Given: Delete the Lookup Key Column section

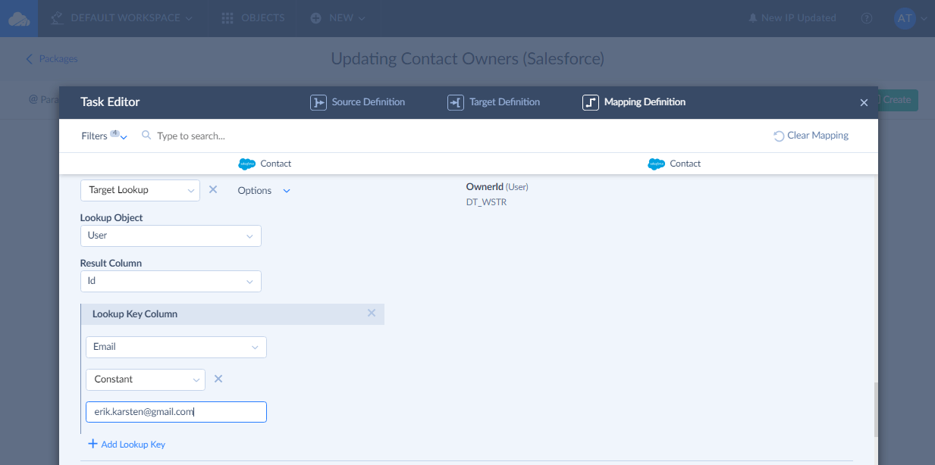Looking at the screenshot, I should [372, 314].
